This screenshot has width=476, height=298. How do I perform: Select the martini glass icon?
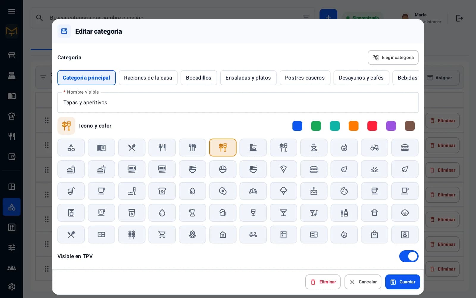283,213
